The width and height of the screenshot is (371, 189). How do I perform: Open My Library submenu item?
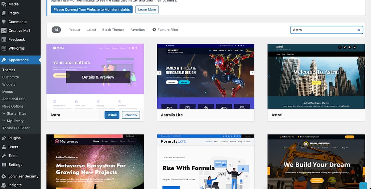(x=13, y=121)
